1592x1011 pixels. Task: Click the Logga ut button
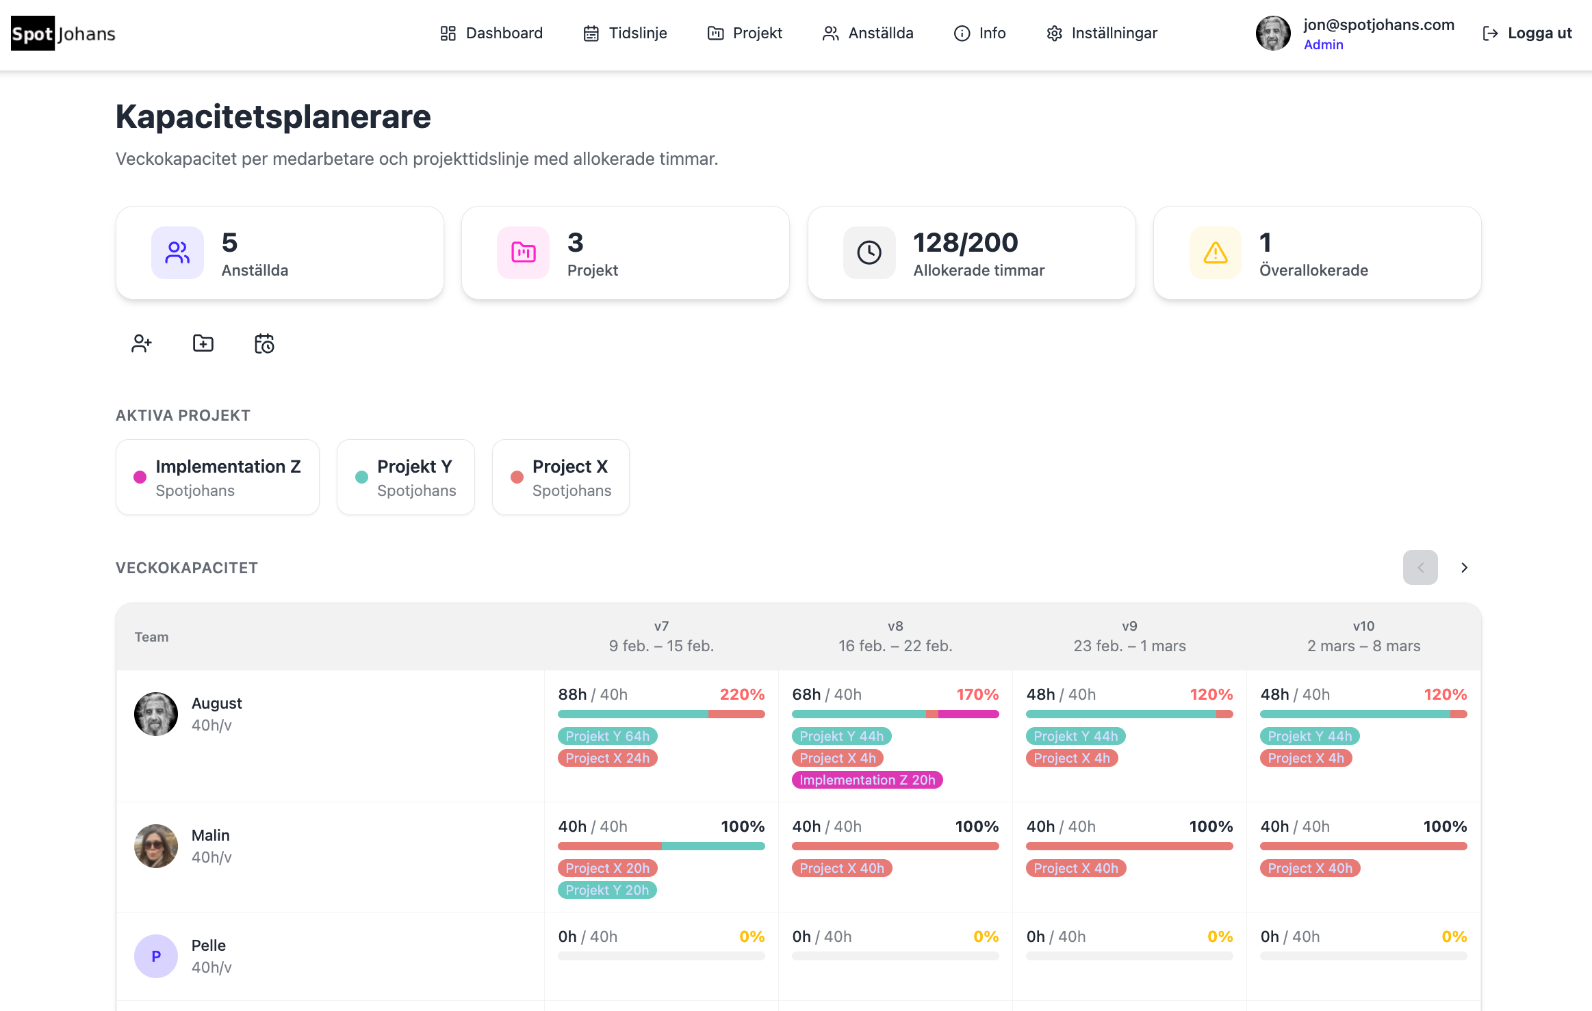coord(1527,33)
